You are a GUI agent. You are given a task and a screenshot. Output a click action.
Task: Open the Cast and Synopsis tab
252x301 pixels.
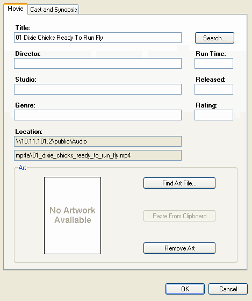[54, 10]
